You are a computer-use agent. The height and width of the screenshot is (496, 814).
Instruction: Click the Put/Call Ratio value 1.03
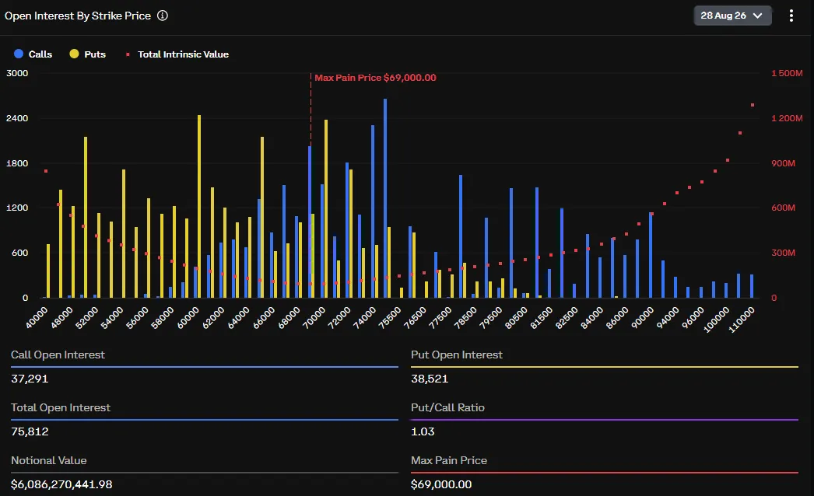click(423, 431)
